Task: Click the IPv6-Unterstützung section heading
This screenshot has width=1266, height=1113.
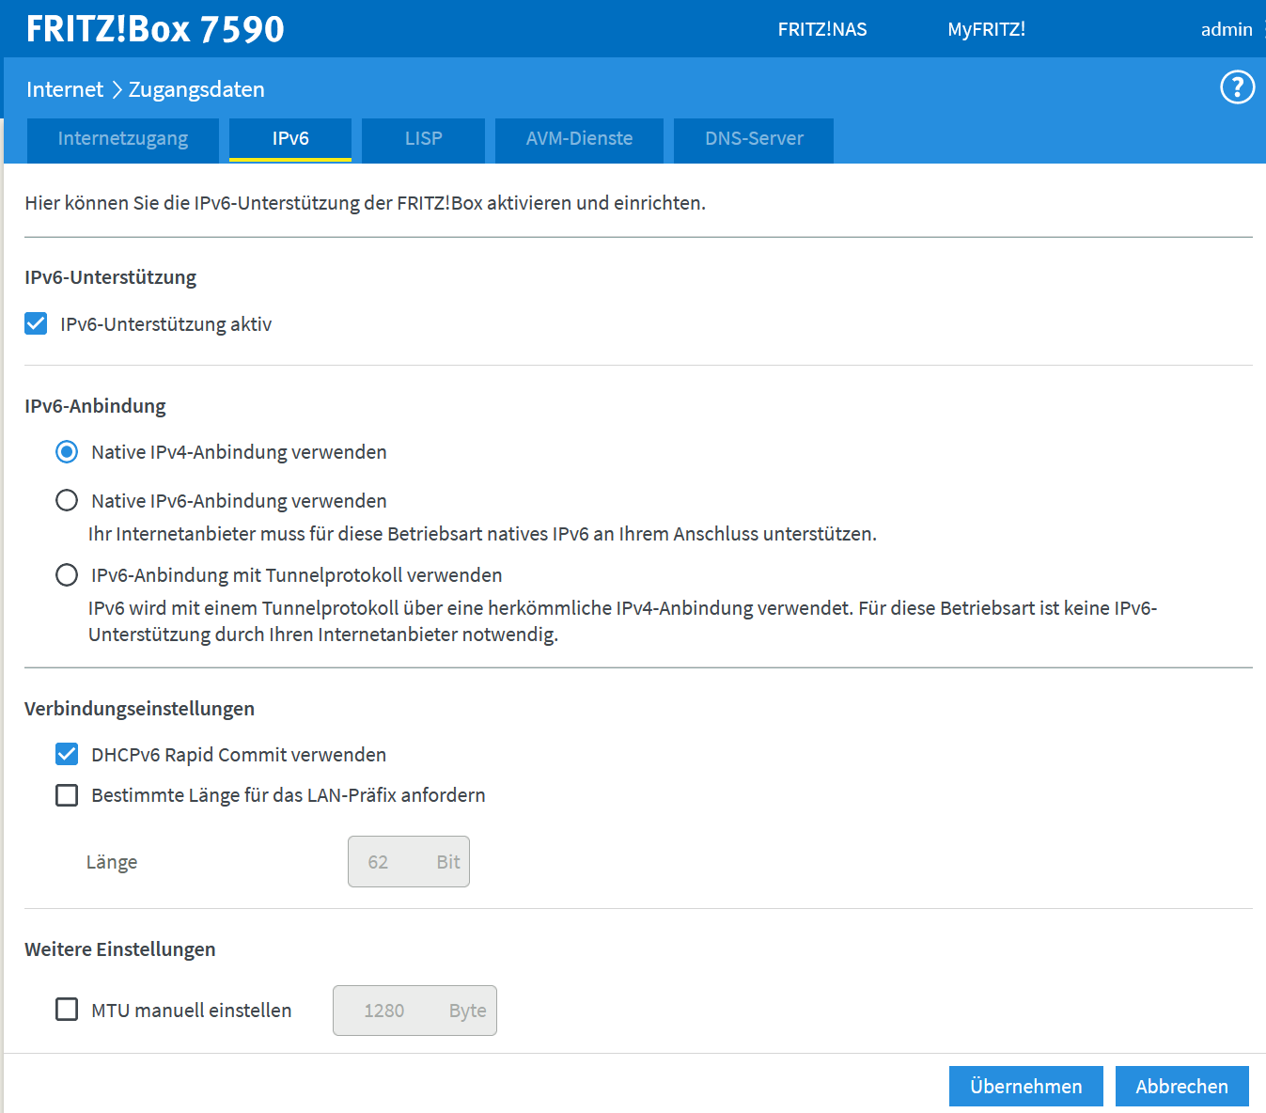Action: coord(111,277)
